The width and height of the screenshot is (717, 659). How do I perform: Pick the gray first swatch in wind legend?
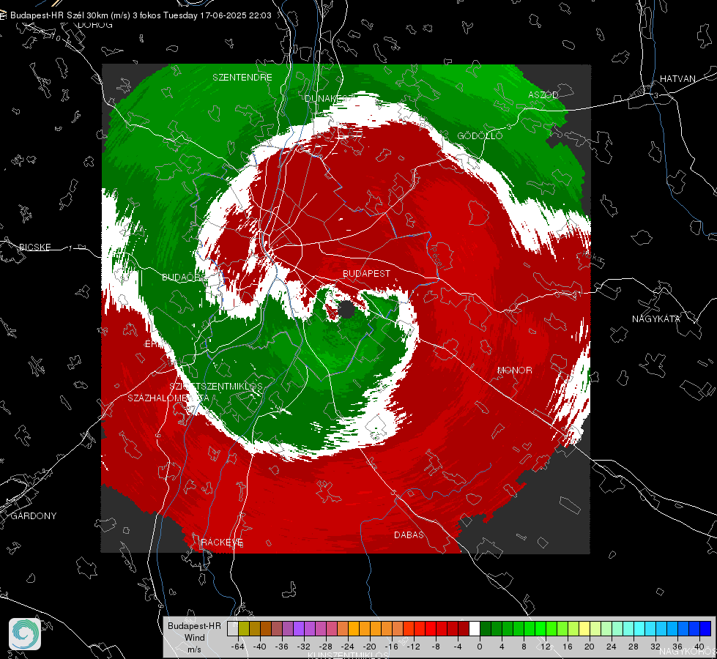coord(233,628)
